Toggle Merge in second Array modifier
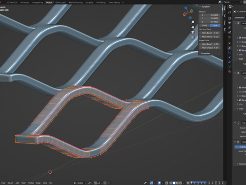246x185 pixels. 240,100
